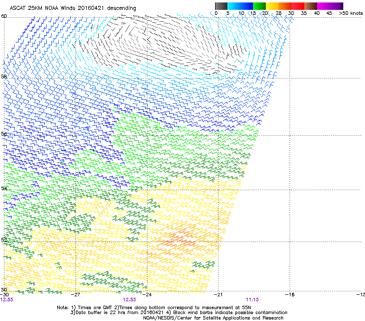Click the purple '11:15' swath time label
This screenshot has height=321, width=365.
(253, 300)
